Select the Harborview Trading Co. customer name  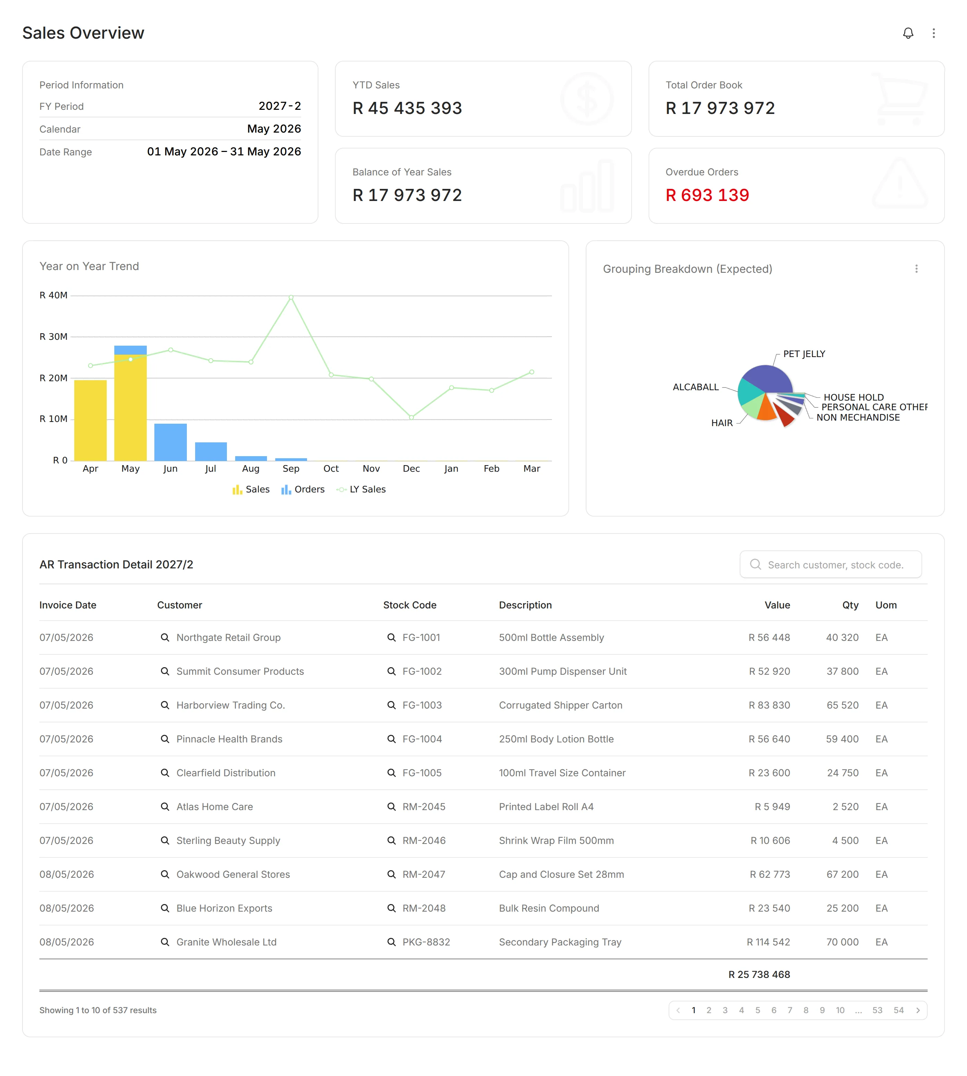(231, 705)
